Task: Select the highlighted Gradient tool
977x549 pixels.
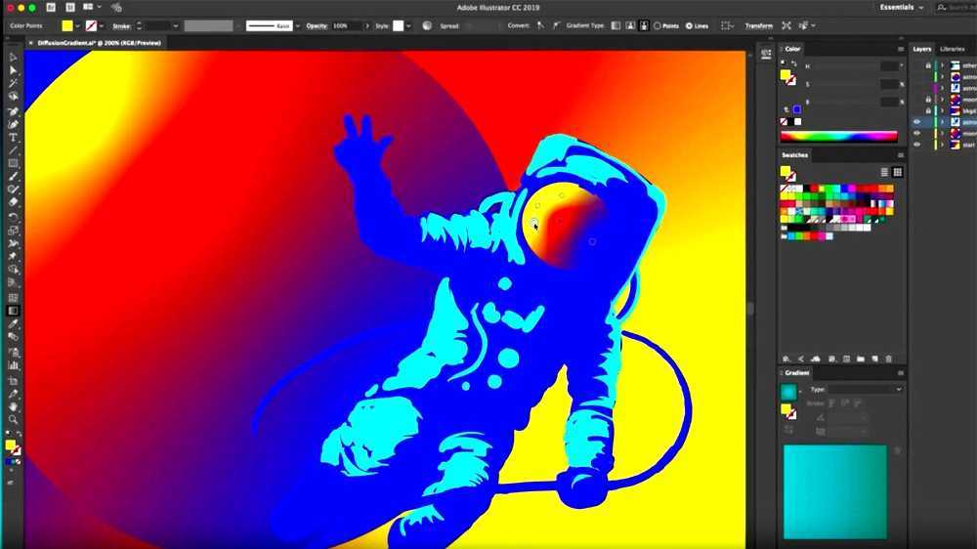Action: tap(13, 311)
